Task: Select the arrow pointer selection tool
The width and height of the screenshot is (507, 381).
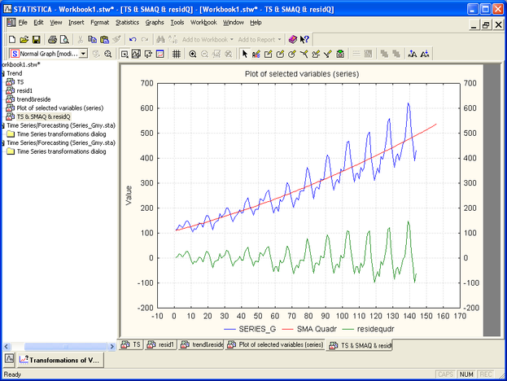Action: [245, 55]
